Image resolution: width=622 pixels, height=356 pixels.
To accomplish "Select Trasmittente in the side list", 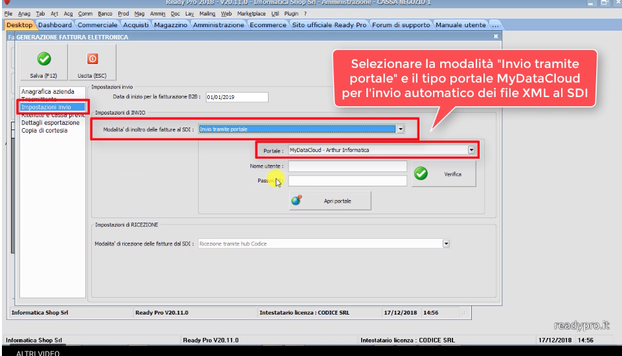I will 39,99.
